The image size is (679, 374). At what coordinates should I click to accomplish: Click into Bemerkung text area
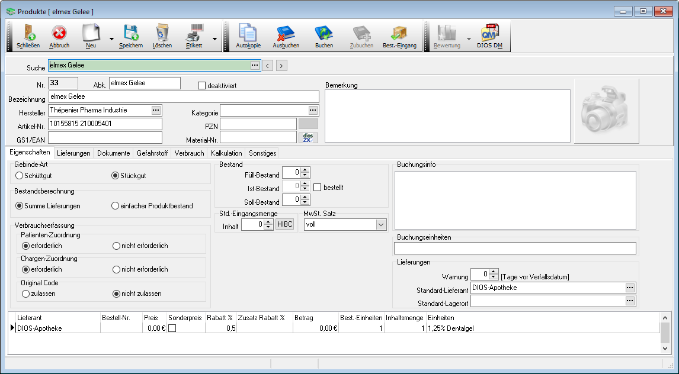447,116
